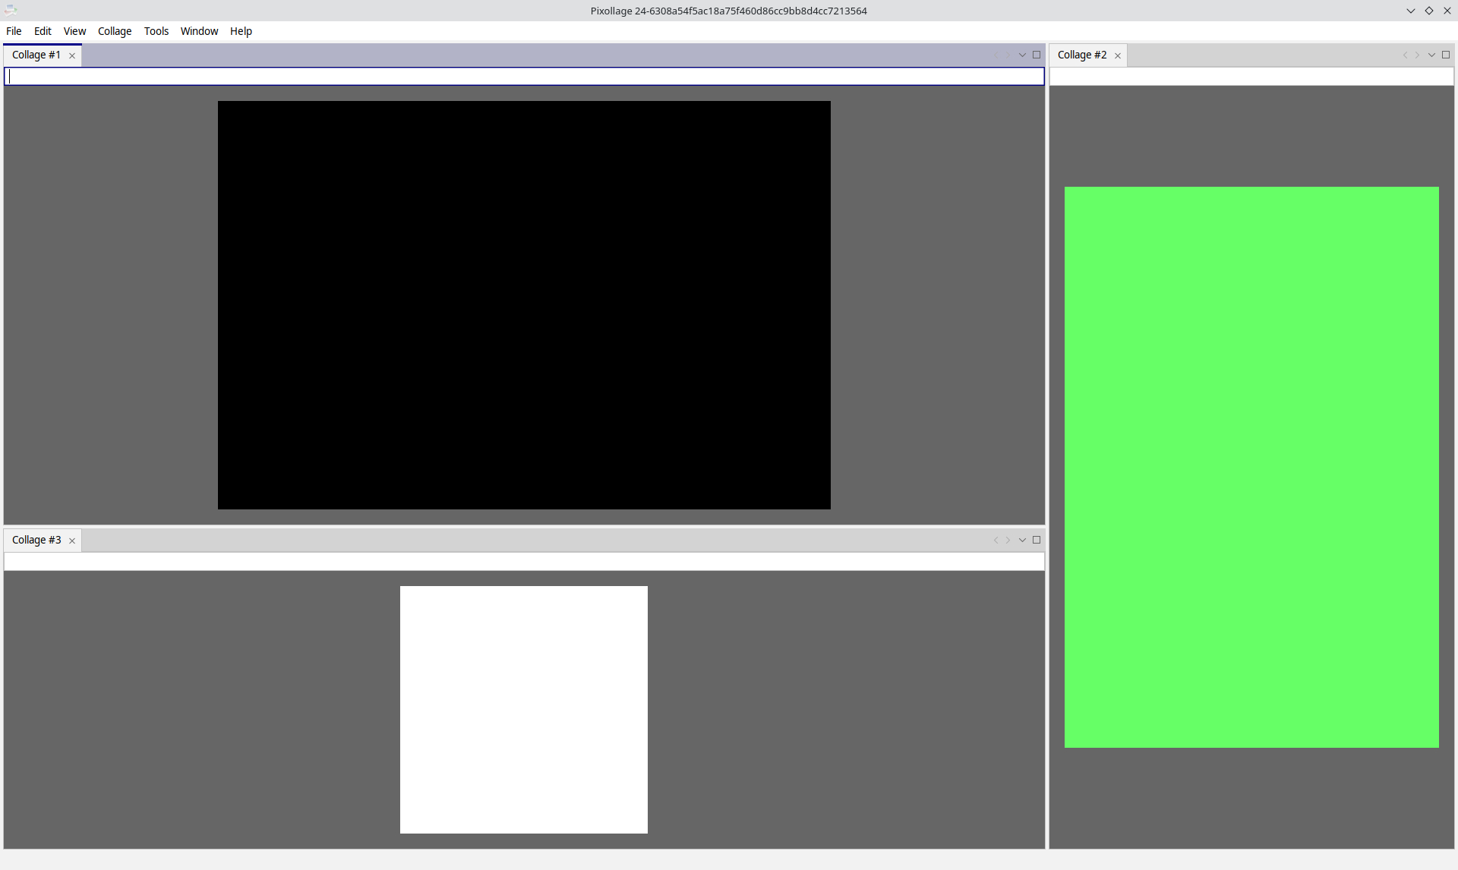Open the File menu

(14, 31)
